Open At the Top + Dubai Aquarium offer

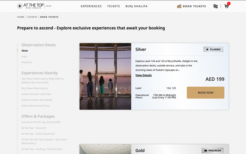click(x=38, y=134)
